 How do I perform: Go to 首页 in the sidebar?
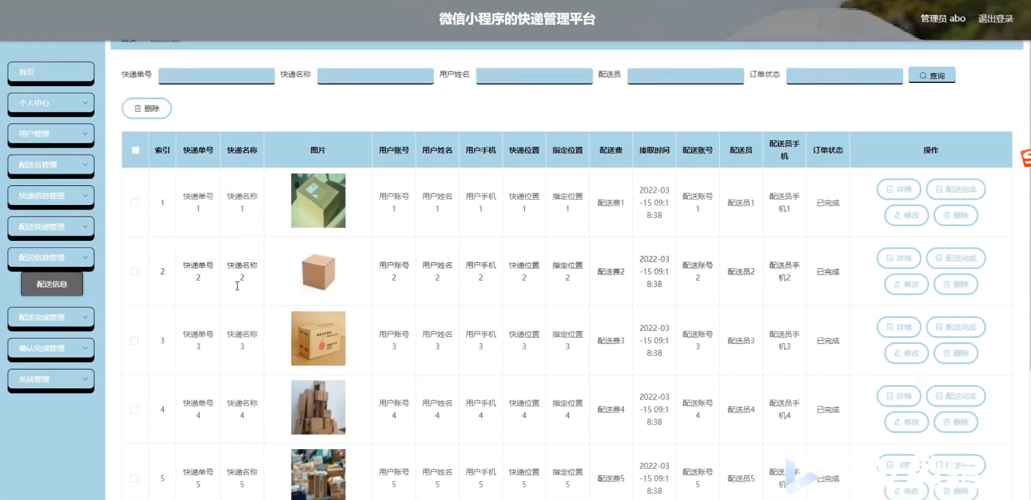tap(51, 72)
